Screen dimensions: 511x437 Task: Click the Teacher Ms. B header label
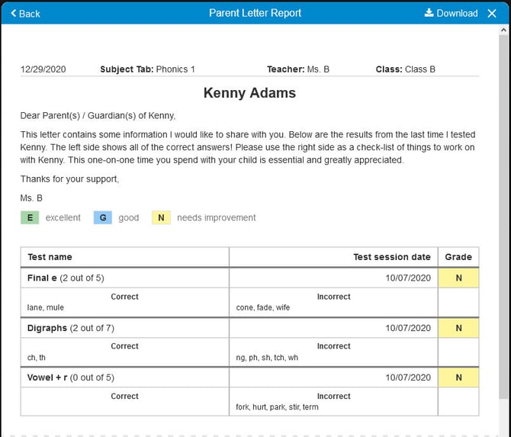pos(297,69)
